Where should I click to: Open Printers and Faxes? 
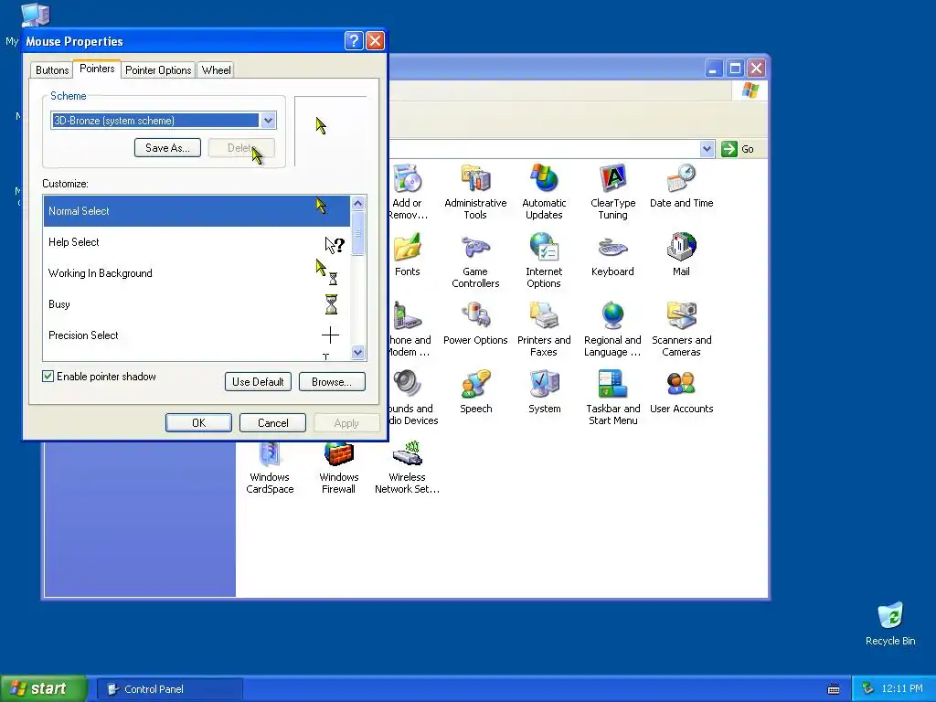pyautogui.click(x=544, y=329)
